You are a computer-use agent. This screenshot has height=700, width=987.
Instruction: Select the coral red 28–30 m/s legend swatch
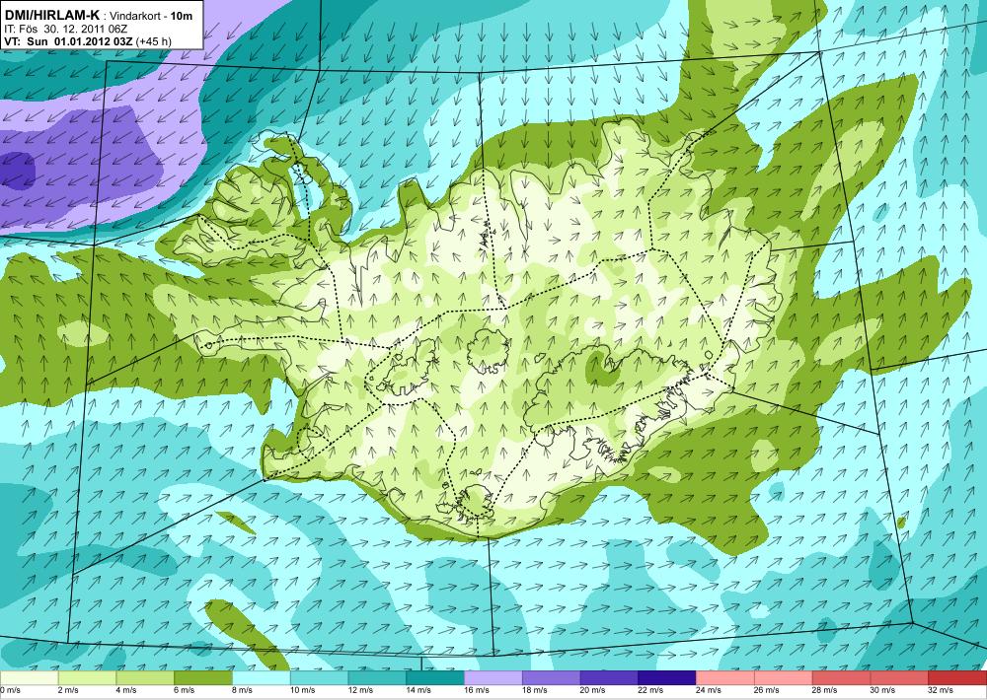[841, 678]
